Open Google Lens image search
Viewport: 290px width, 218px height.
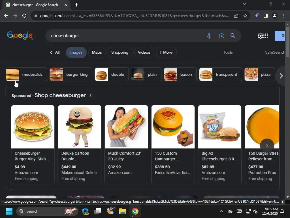click(221, 35)
